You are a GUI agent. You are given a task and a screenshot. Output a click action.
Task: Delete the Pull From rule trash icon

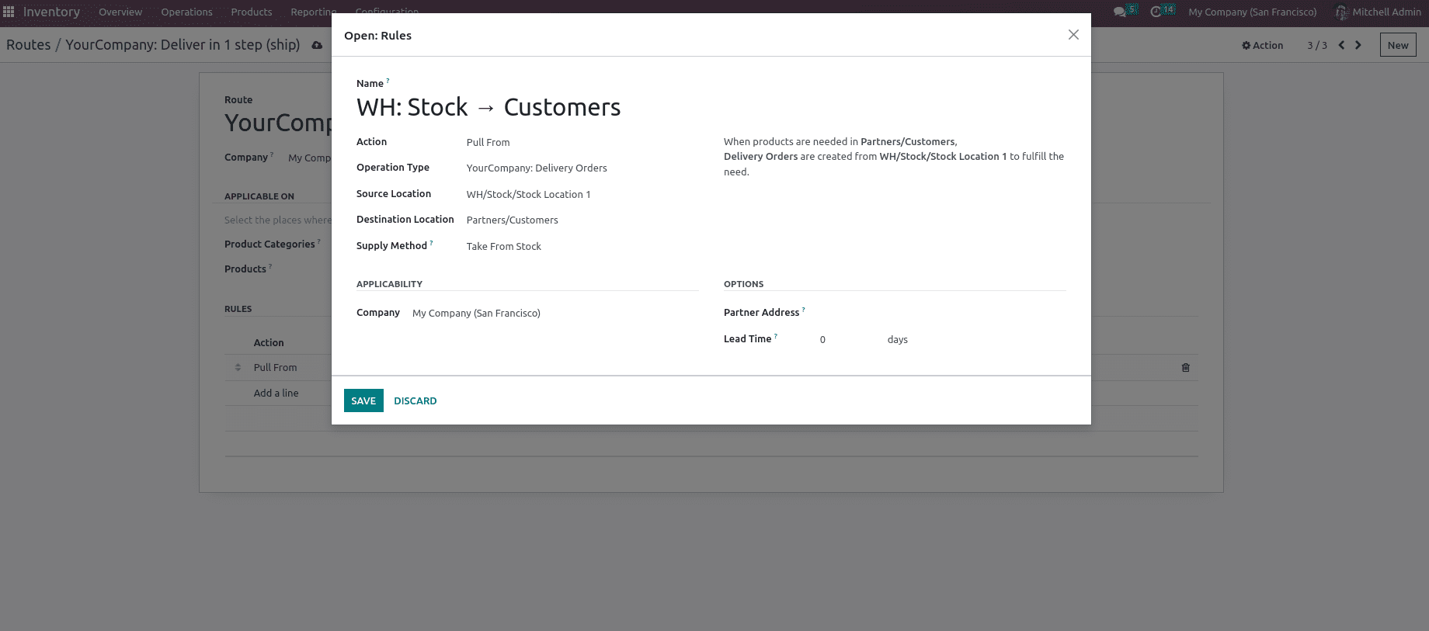(1186, 367)
